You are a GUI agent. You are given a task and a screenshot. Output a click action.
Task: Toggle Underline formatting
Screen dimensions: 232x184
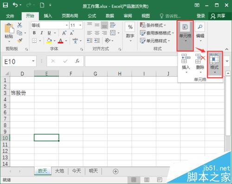49,33
